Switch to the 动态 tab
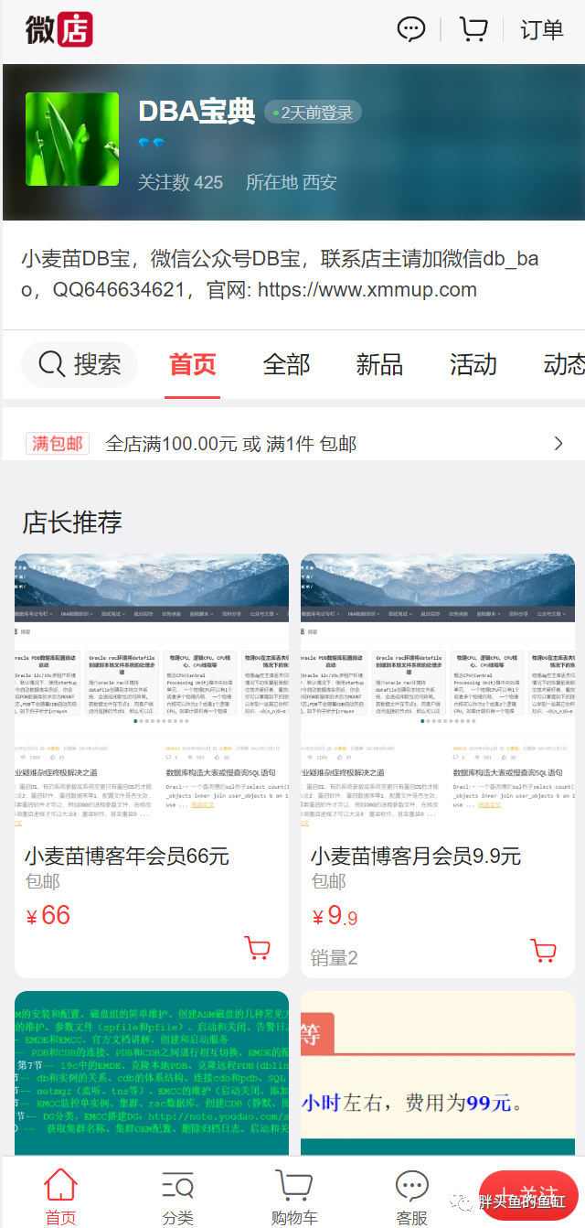The width and height of the screenshot is (585, 1228). [564, 365]
